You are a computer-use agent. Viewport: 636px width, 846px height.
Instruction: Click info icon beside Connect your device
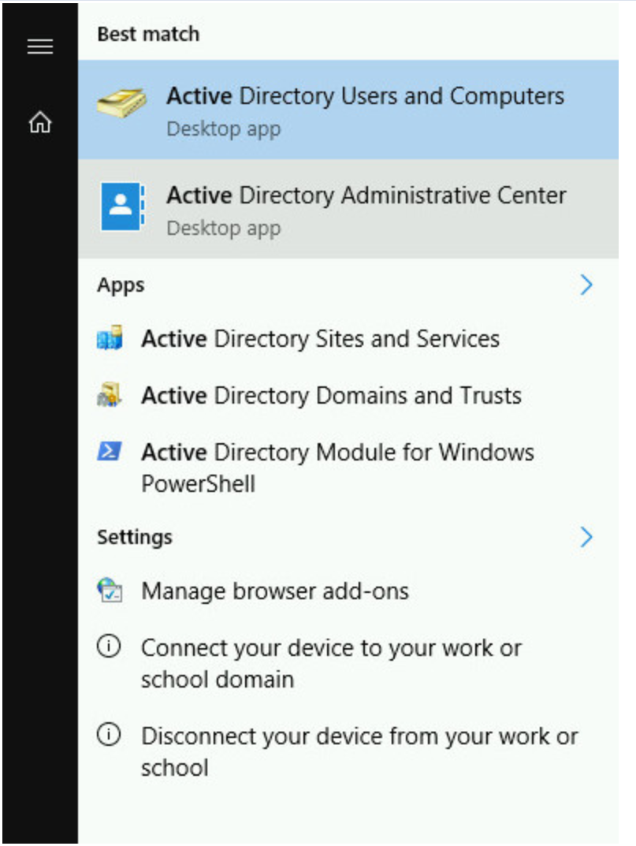point(109,647)
